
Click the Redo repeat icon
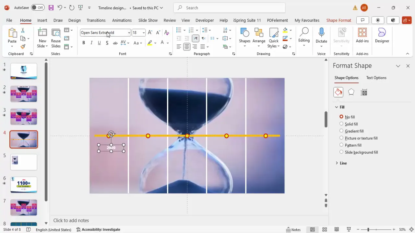coord(72,7)
